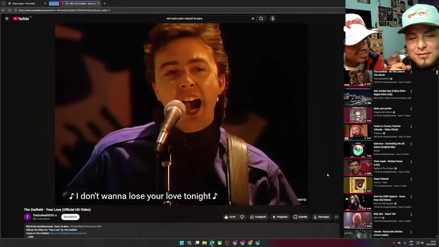The width and height of the screenshot is (439, 247).
Task: Open options for Rippin Kittin mix
Action: coord(411,91)
